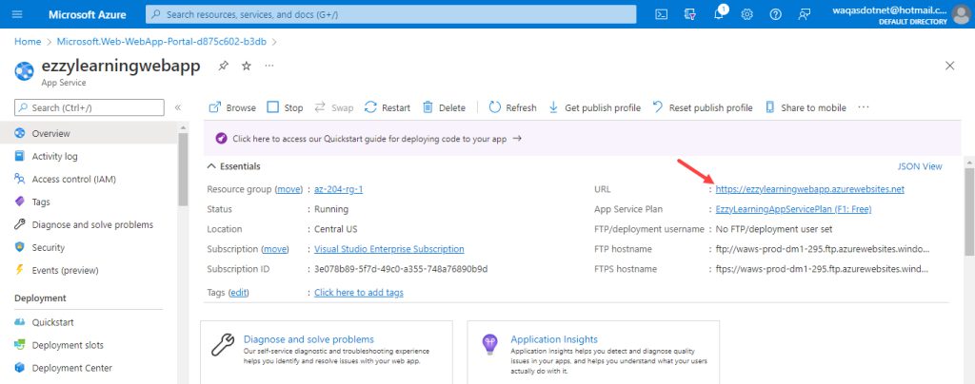Select Activity log in sidebar
Image resolution: width=975 pixels, height=384 pixels.
(x=54, y=156)
